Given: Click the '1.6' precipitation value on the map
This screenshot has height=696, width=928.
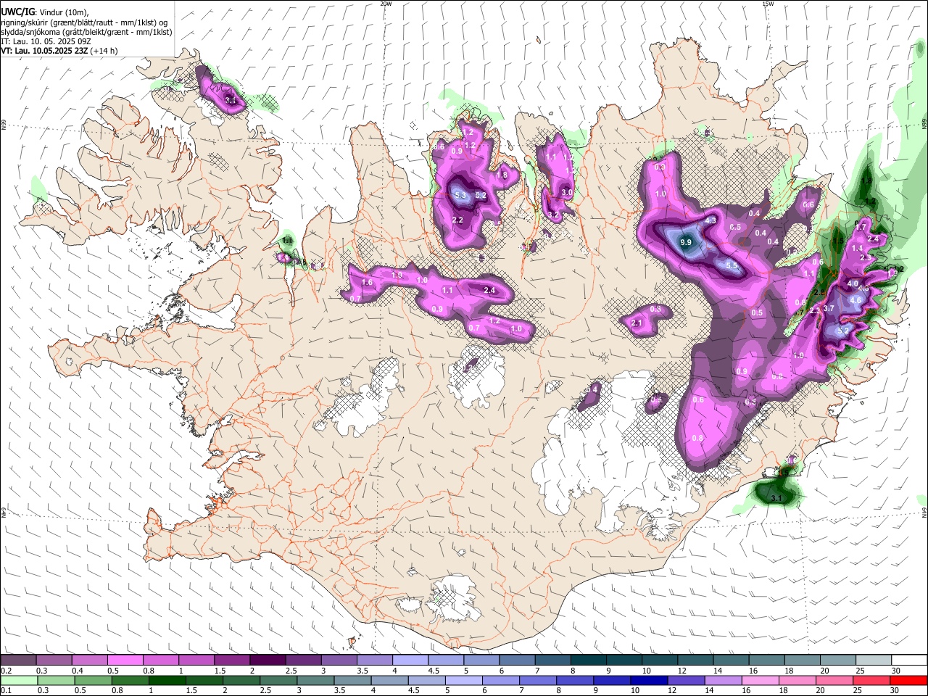Looking at the screenshot, I should 366,282.
